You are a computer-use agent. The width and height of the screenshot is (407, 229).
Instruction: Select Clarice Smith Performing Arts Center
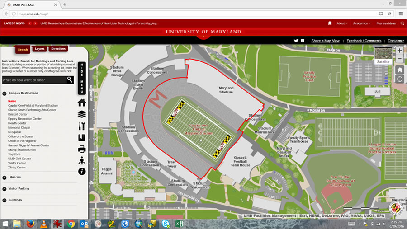click(x=32, y=110)
